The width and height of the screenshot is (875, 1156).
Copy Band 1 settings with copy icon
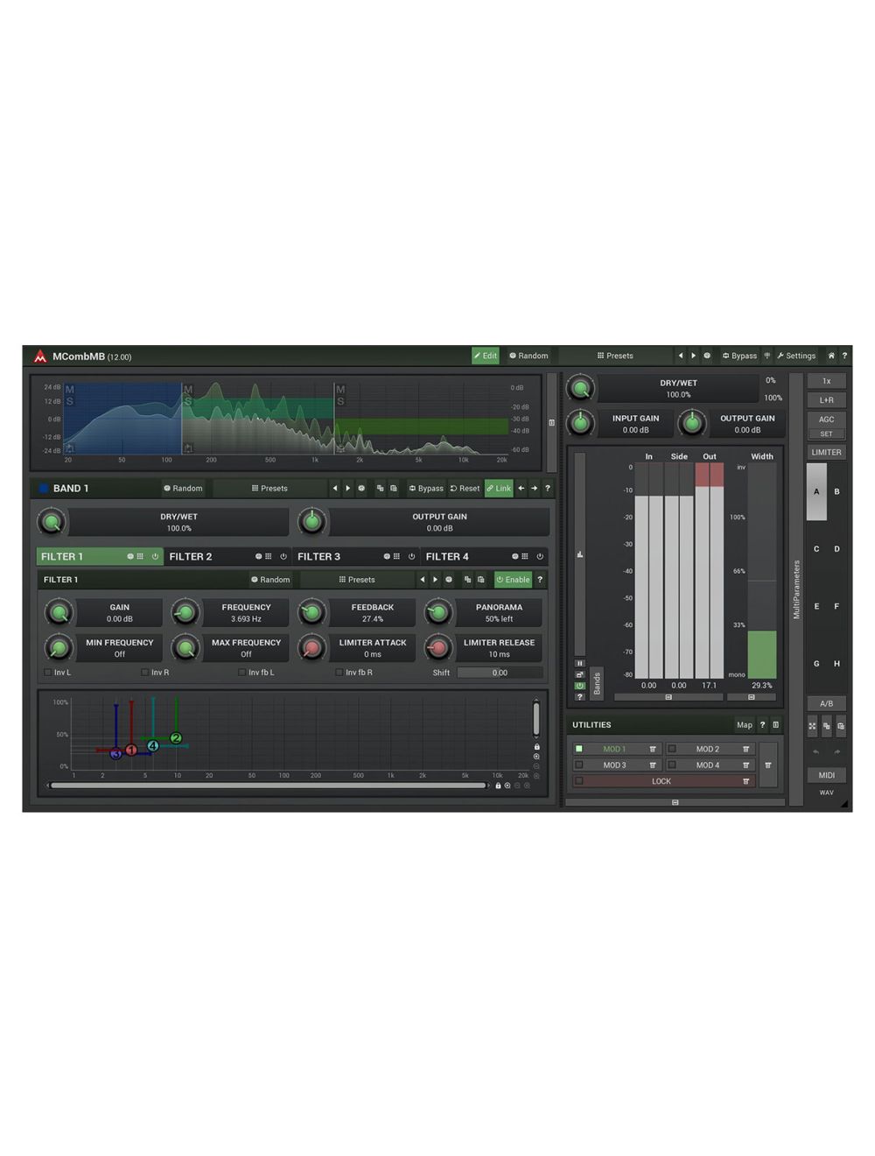point(380,489)
